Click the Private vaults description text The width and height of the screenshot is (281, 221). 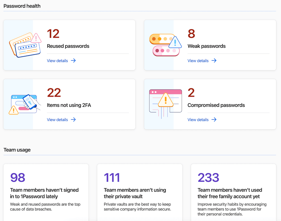coord(137,207)
